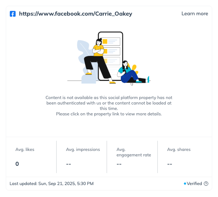Select the Verified status label
Viewport: 218px width, 197px height.
click(x=194, y=184)
